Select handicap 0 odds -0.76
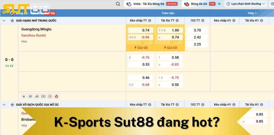The width and height of the screenshot is (274, 135). pos(141,58)
